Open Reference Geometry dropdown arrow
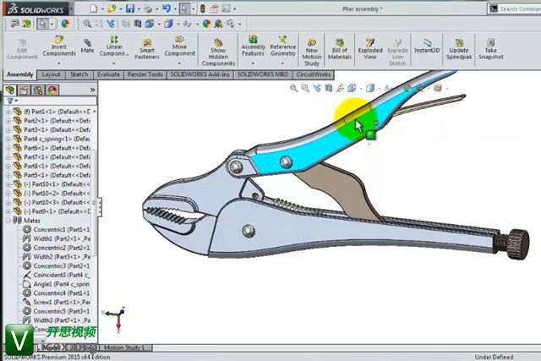The width and height of the screenshot is (541, 361). 283,63
